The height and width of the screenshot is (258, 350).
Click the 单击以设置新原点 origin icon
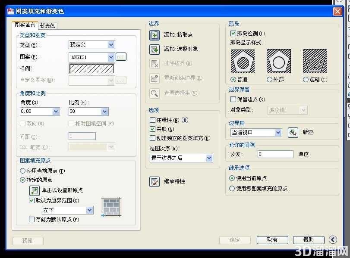click(x=35, y=190)
